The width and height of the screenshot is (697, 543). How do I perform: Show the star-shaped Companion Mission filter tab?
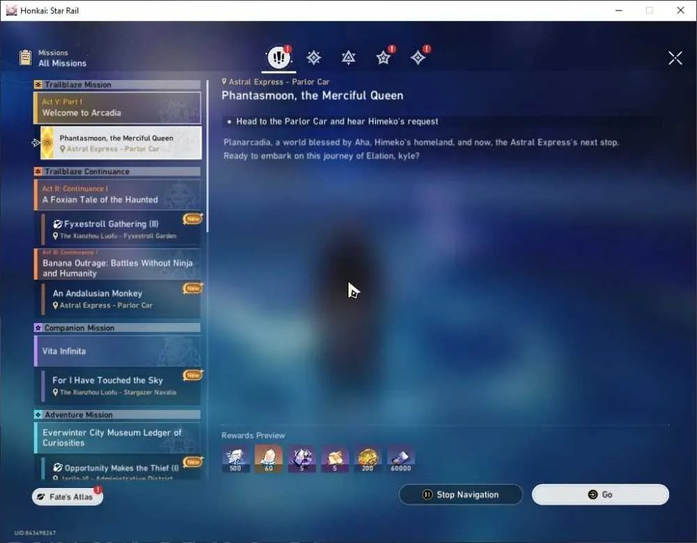pos(383,58)
